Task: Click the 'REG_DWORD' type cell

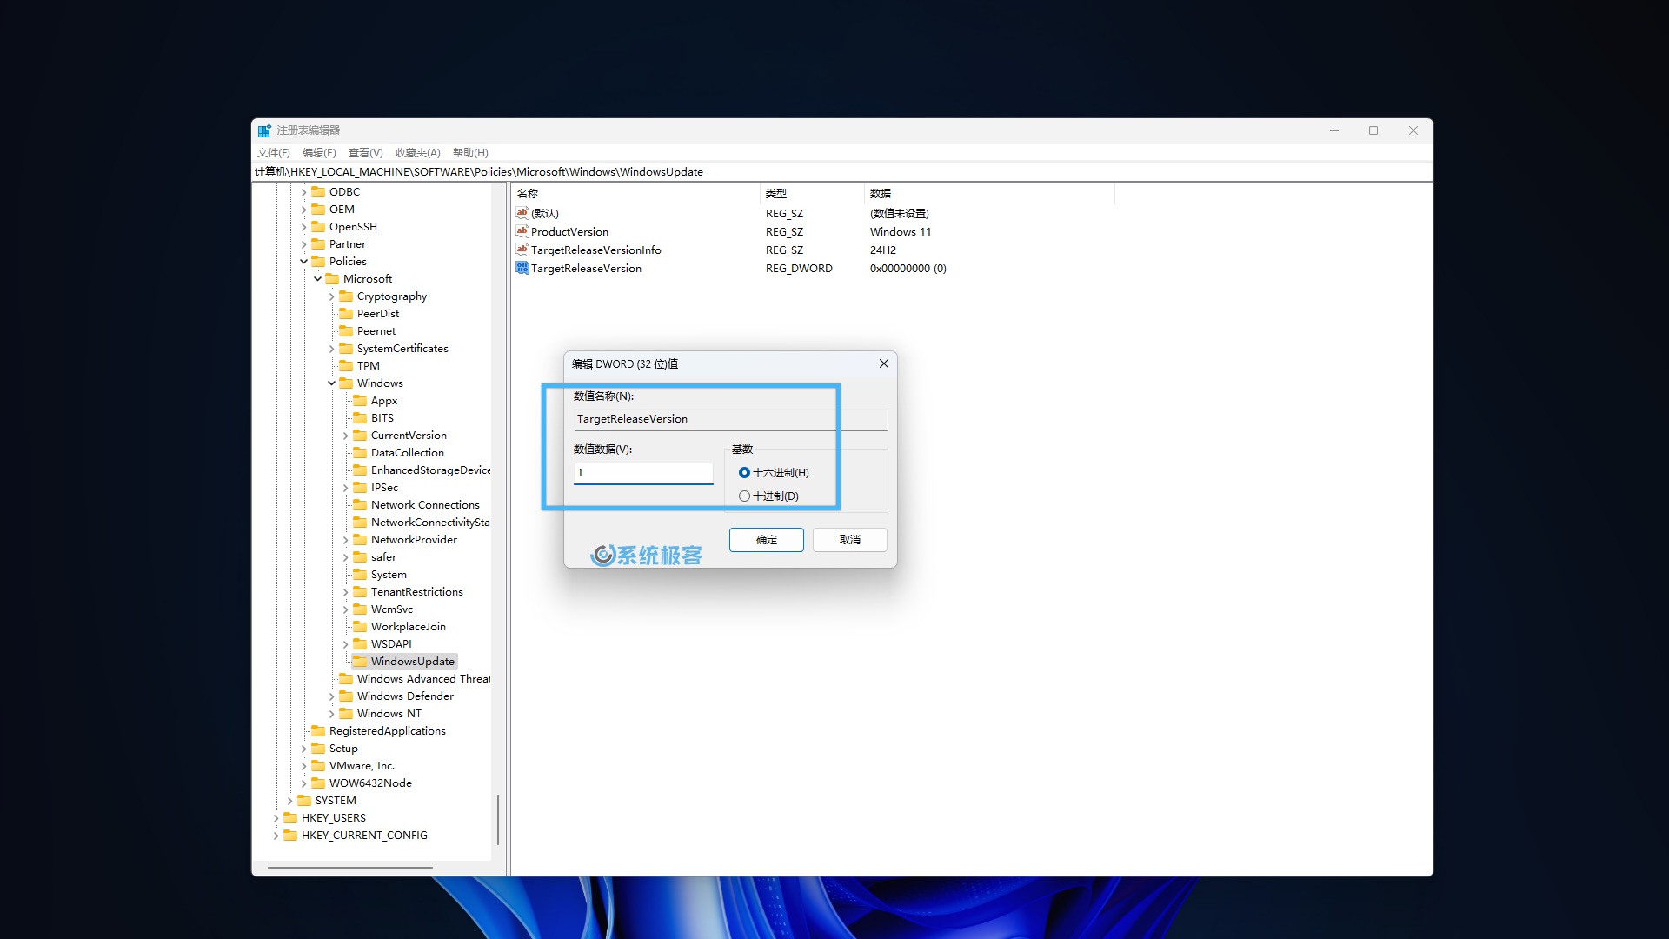Action: (799, 268)
